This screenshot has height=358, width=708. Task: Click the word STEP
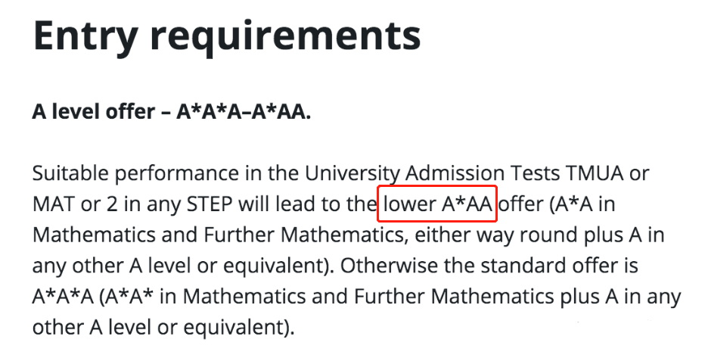click(210, 204)
